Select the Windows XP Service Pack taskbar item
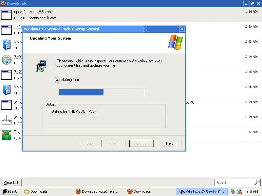 (x=202, y=192)
